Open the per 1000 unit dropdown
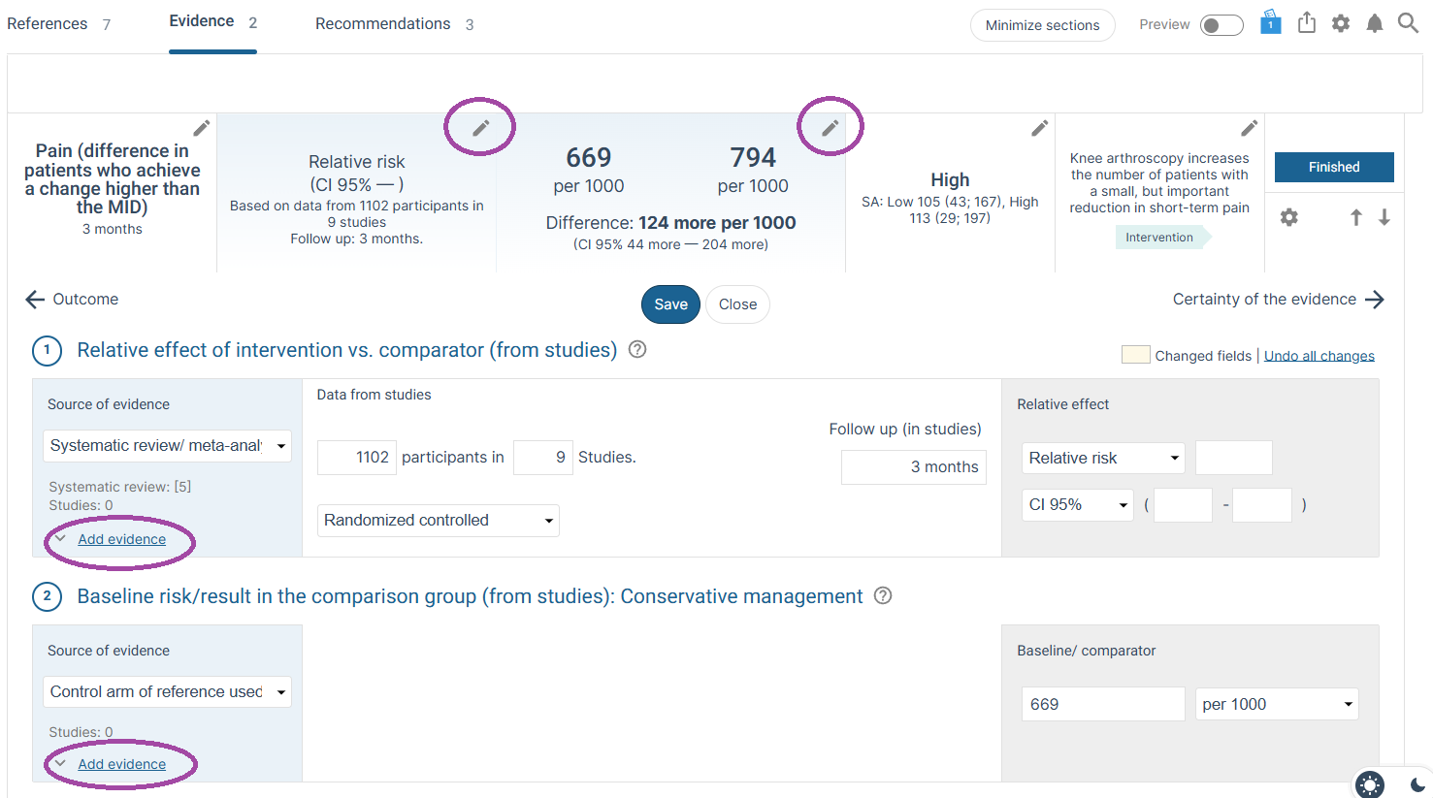Viewport: 1433px width, 798px height. coord(1277,704)
